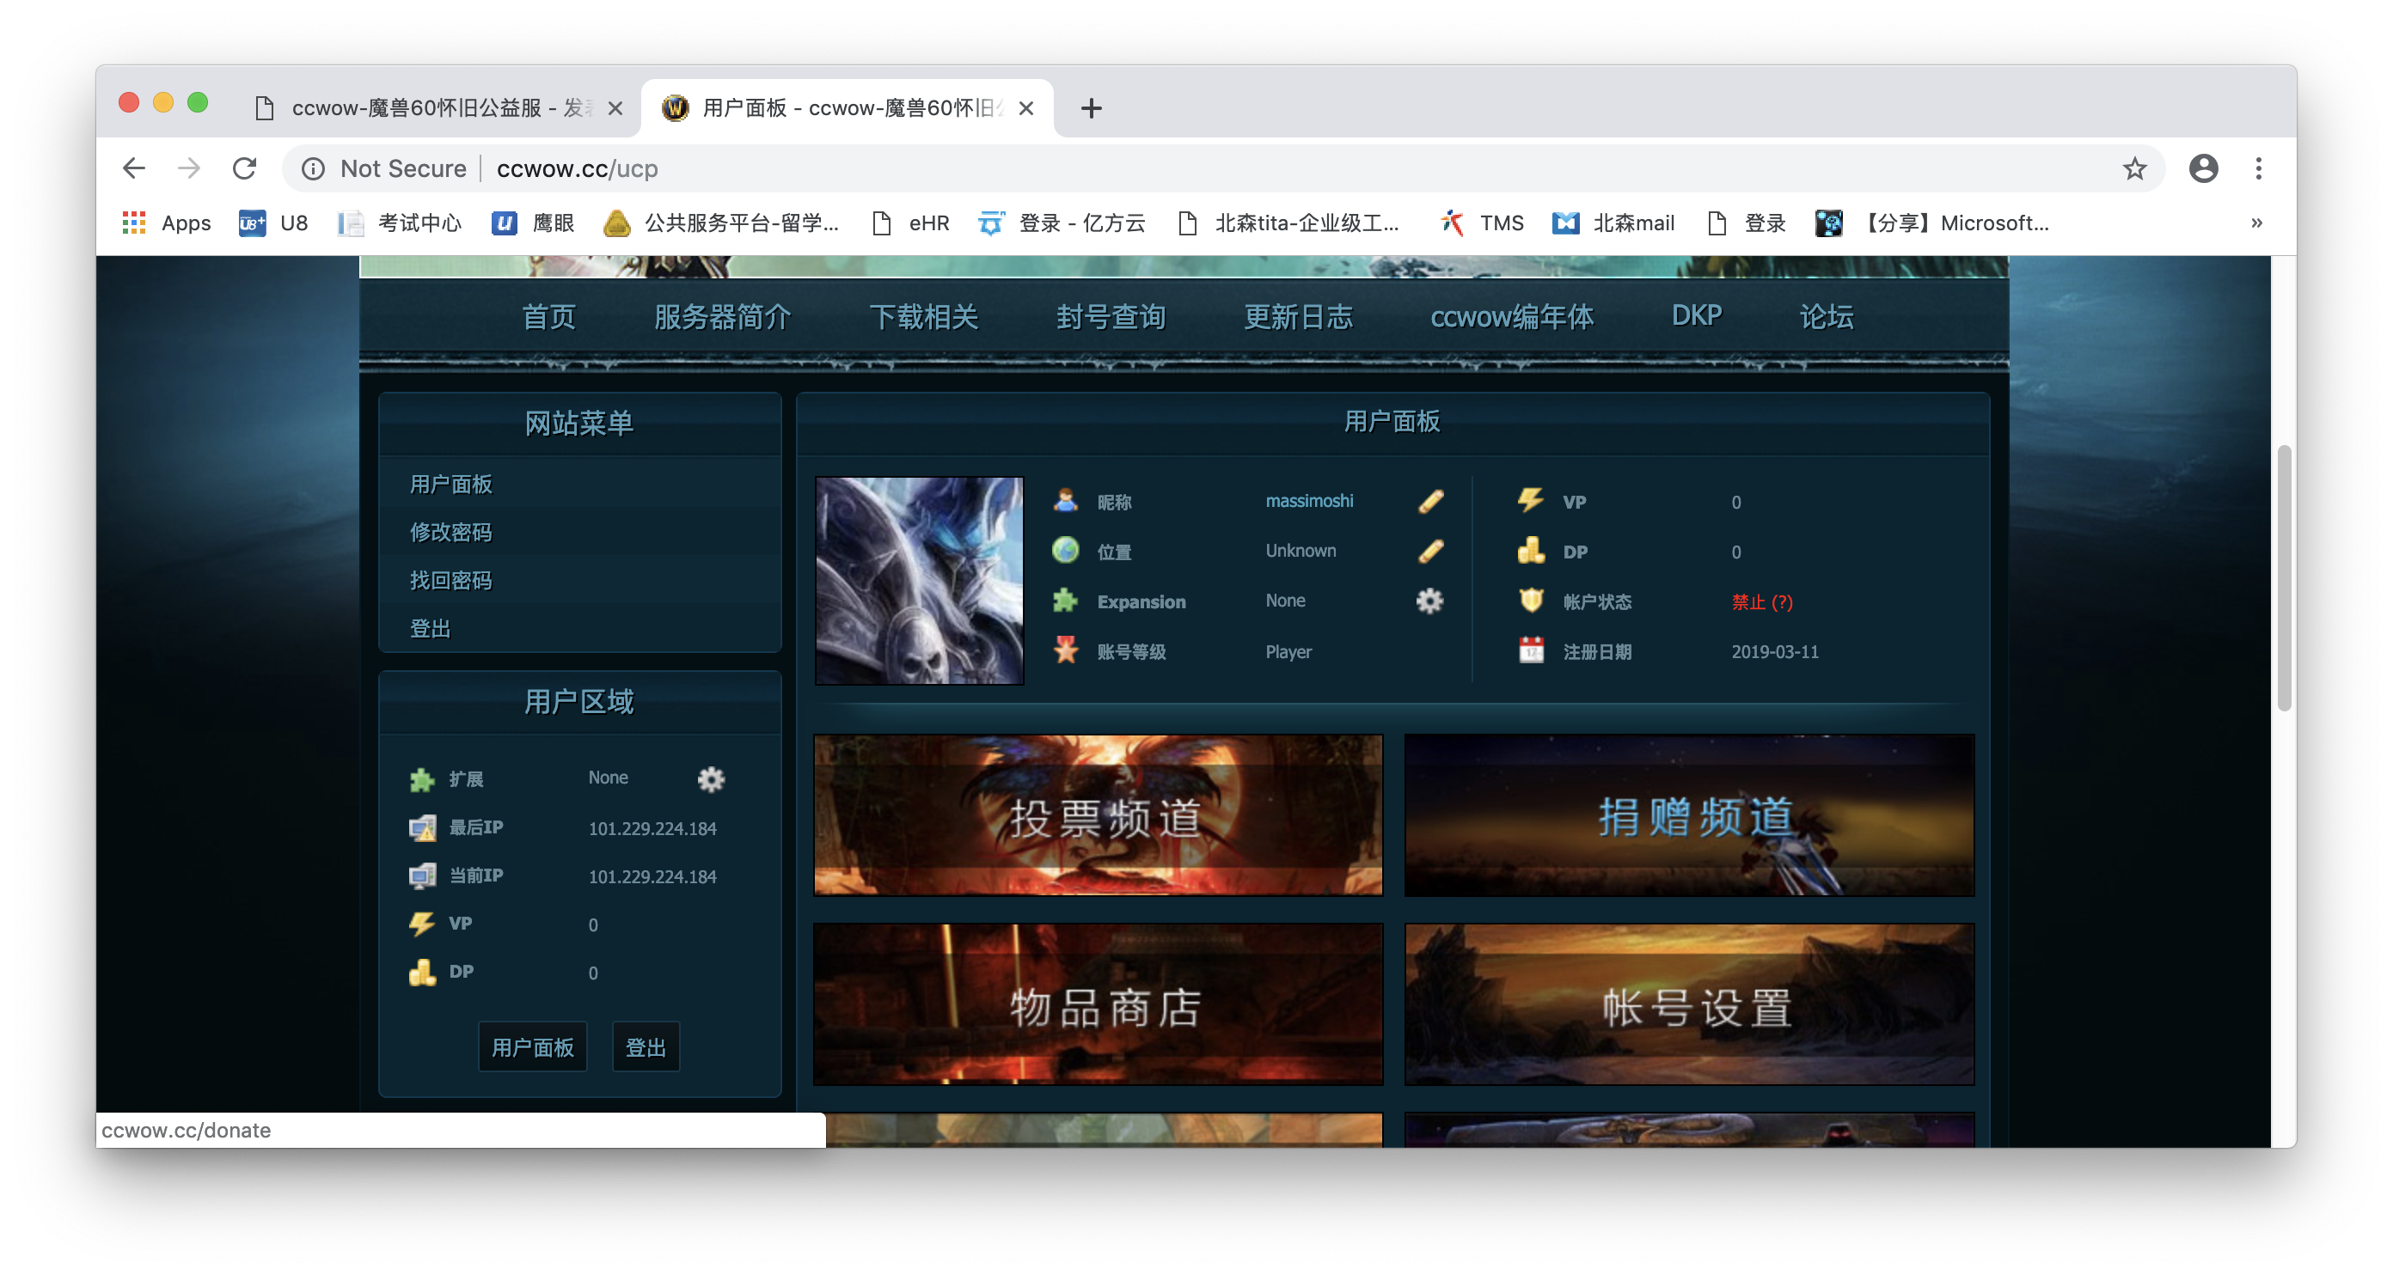Open Expansion settings via gear icon
This screenshot has width=2393, height=1275.
pos(1429,601)
